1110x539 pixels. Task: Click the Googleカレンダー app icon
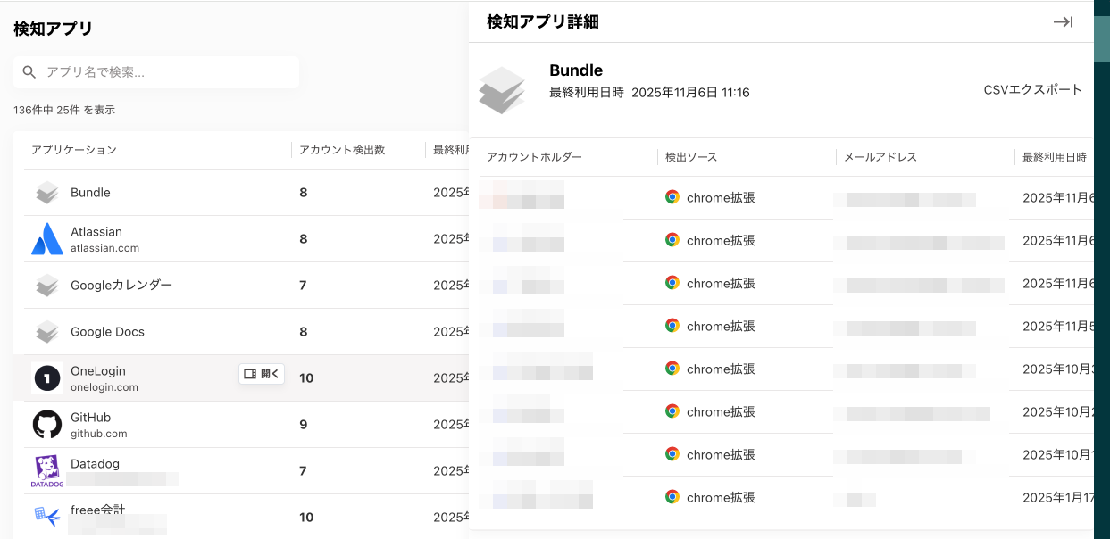pos(46,285)
